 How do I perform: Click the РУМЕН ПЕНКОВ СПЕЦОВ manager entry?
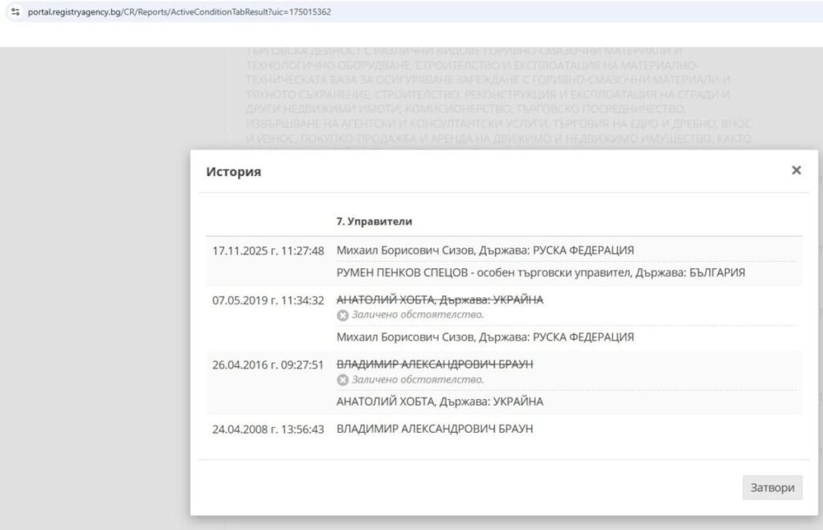pyautogui.click(x=540, y=273)
